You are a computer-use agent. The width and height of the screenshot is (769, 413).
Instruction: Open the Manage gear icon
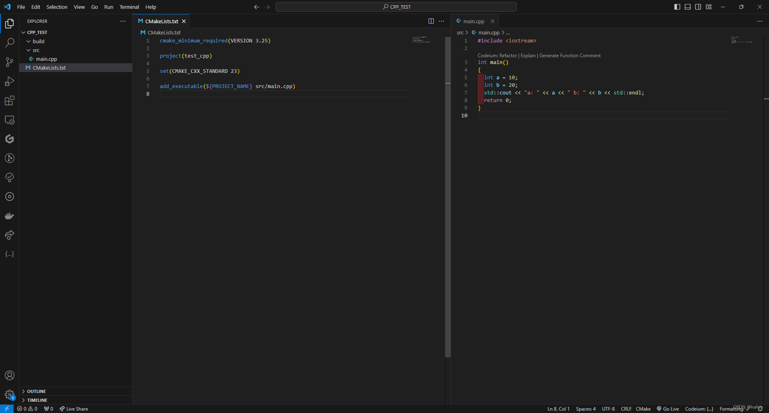click(10, 395)
